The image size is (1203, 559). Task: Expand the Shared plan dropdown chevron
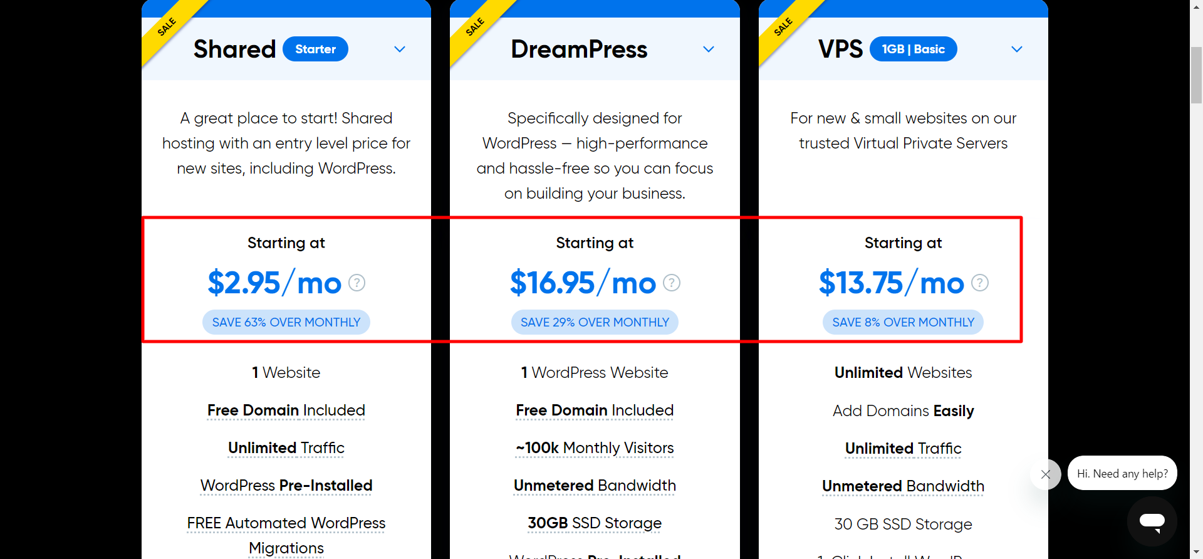click(x=400, y=50)
